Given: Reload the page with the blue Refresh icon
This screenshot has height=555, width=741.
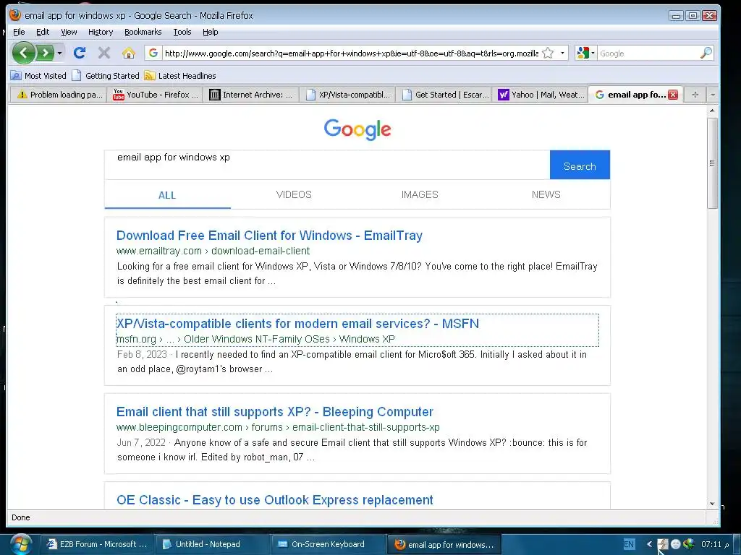Looking at the screenshot, I should [80, 53].
